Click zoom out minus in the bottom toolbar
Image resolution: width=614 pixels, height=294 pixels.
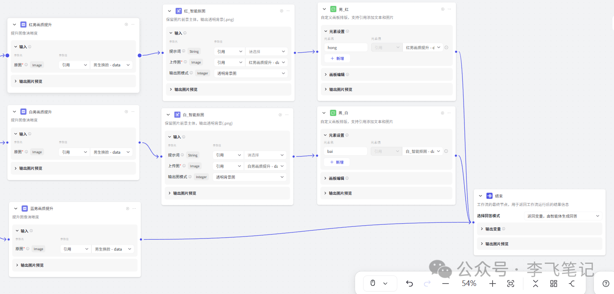pyautogui.click(x=445, y=284)
